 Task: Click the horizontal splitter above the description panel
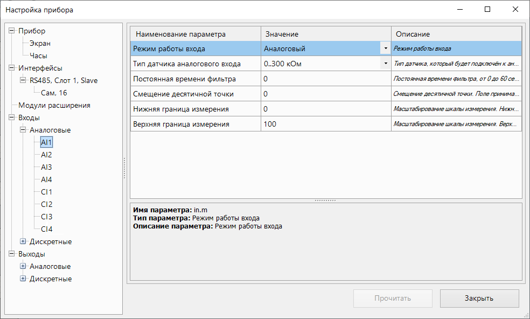[325, 200]
